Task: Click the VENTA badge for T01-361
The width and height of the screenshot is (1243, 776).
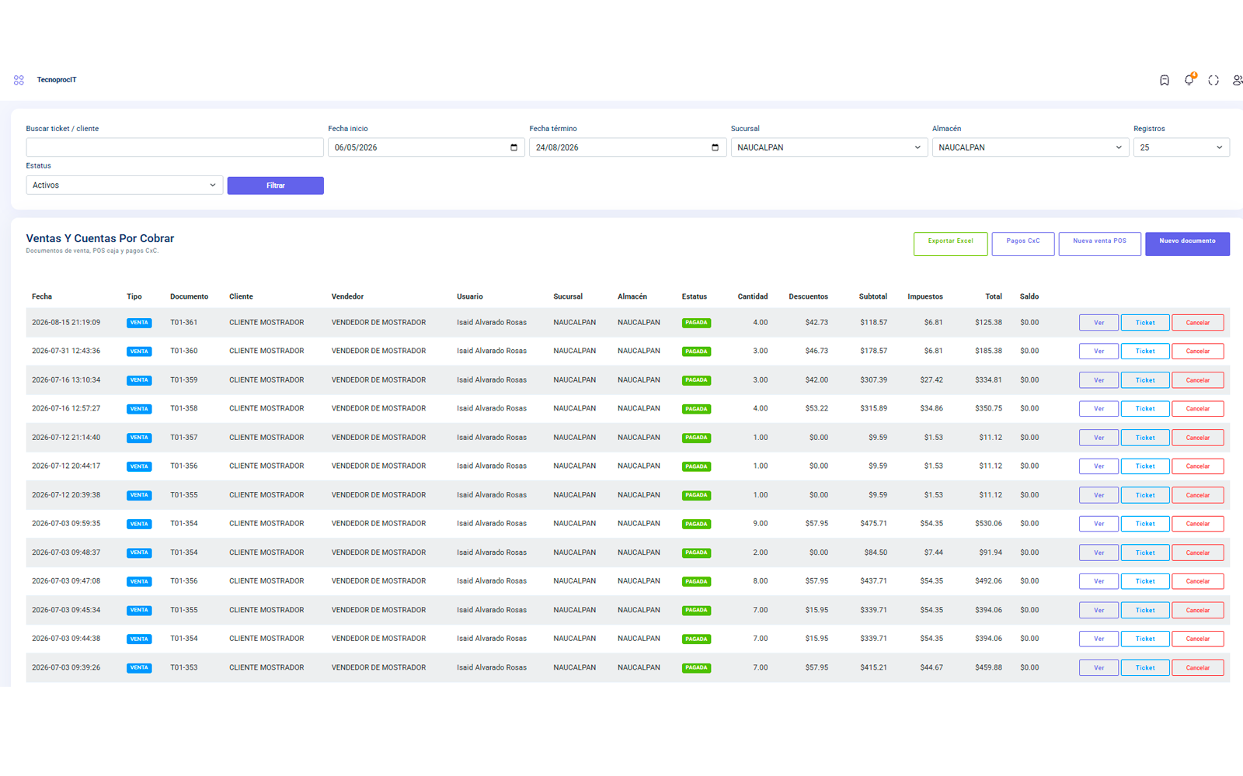Action: tap(139, 323)
